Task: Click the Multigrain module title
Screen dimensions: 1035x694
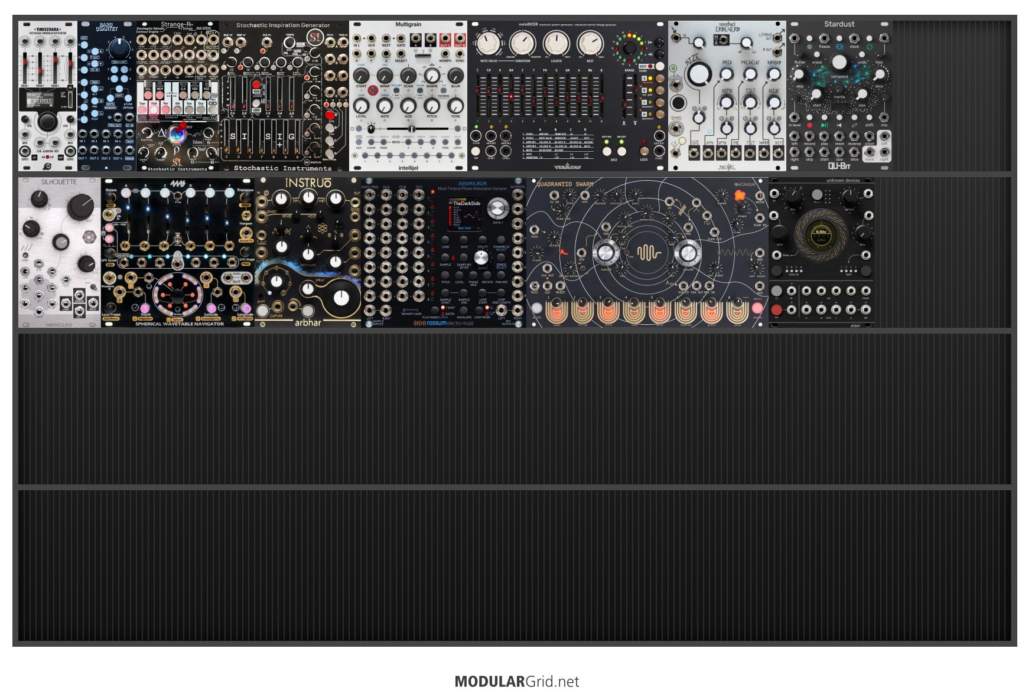Action: 408,25
